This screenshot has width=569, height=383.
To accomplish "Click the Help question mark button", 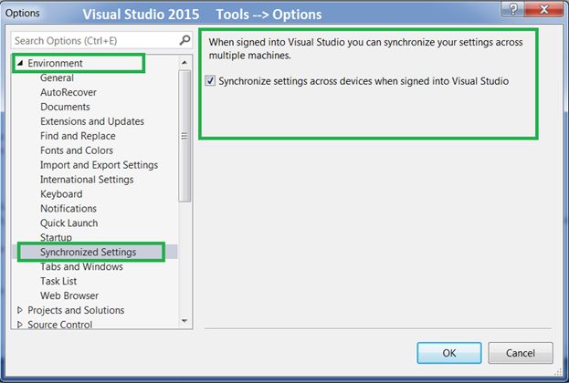I will (x=512, y=9).
